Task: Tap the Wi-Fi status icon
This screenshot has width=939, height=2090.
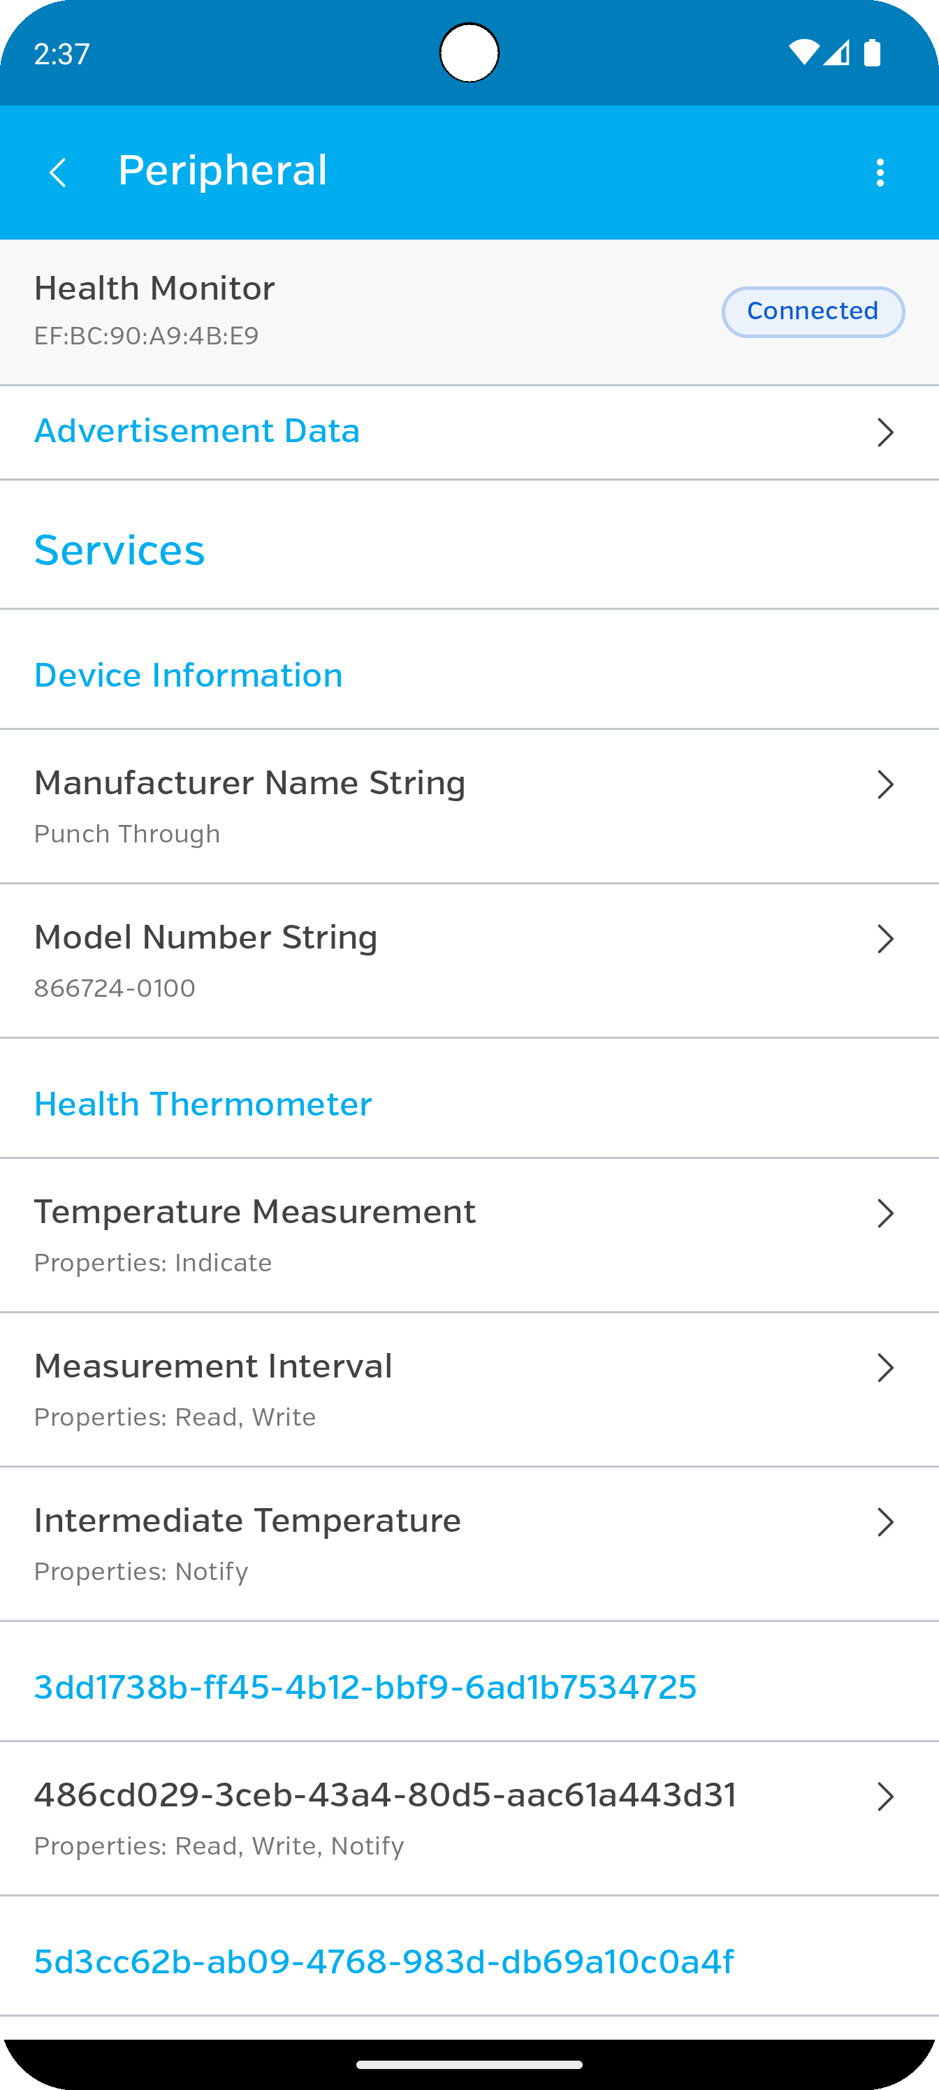Action: tap(803, 52)
